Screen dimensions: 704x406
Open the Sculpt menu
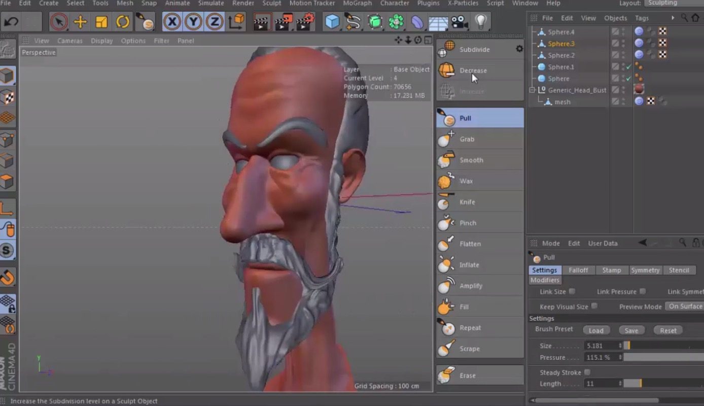(x=271, y=3)
